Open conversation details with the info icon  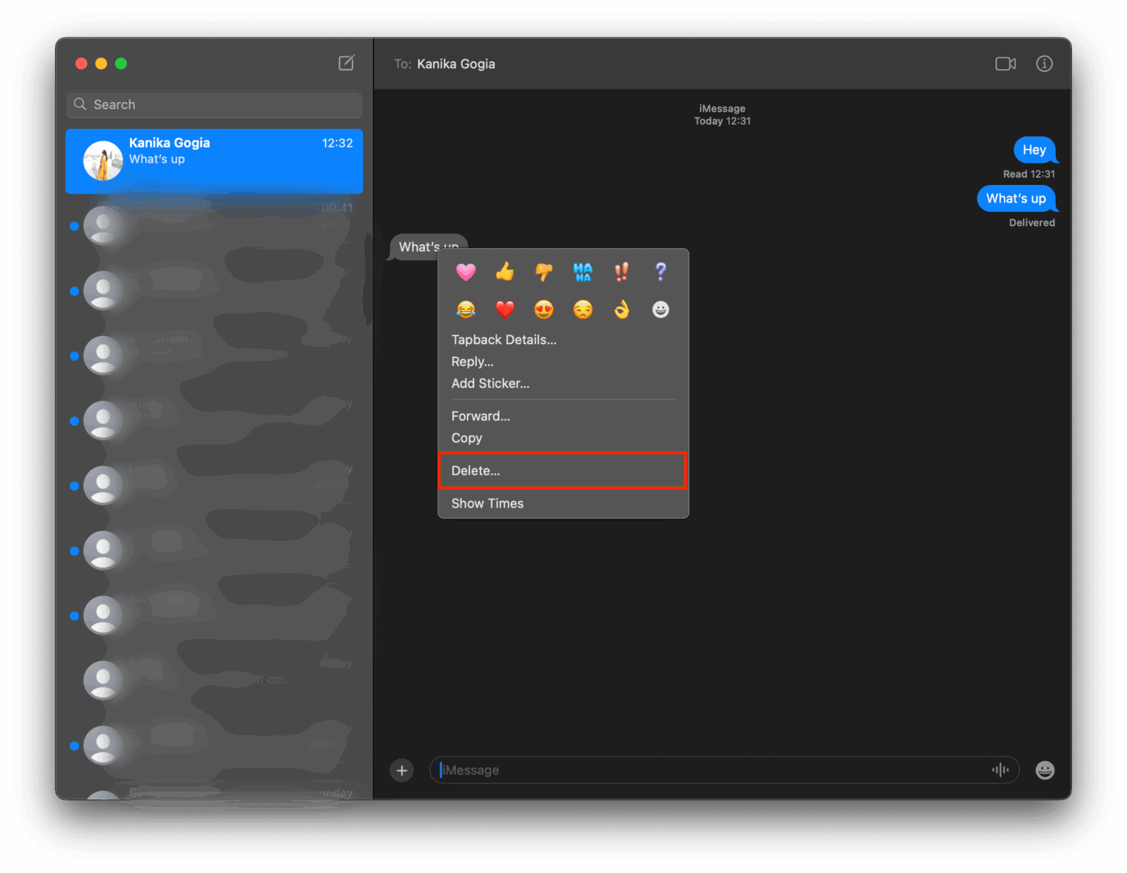tap(1044, 64)
